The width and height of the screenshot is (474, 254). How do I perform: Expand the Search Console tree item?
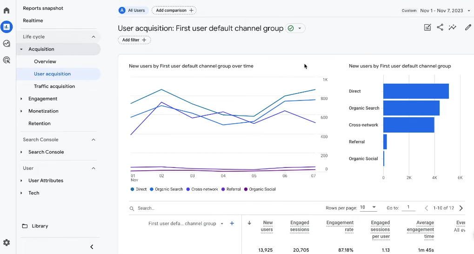point(21,152)
